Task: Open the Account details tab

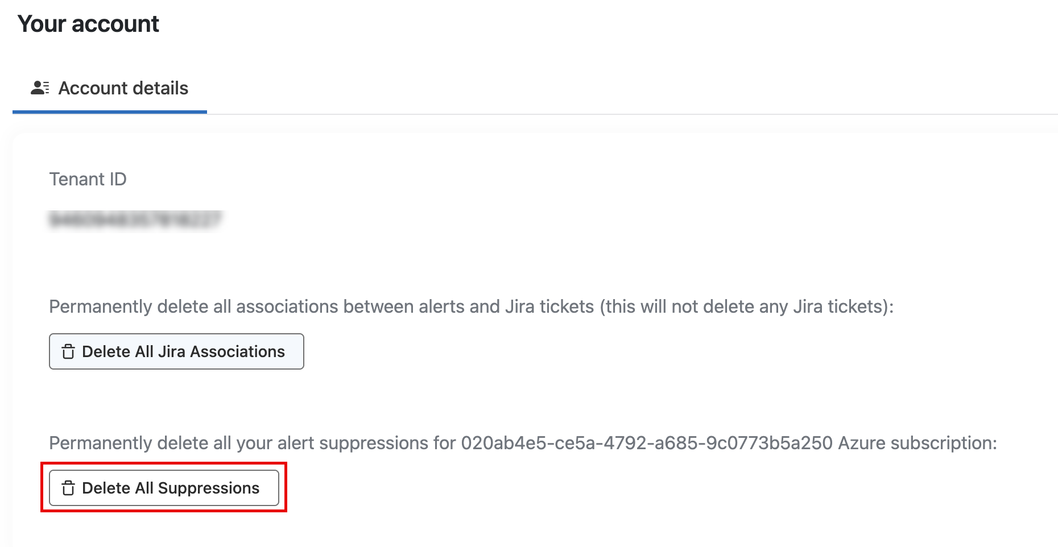Action: 110,89
